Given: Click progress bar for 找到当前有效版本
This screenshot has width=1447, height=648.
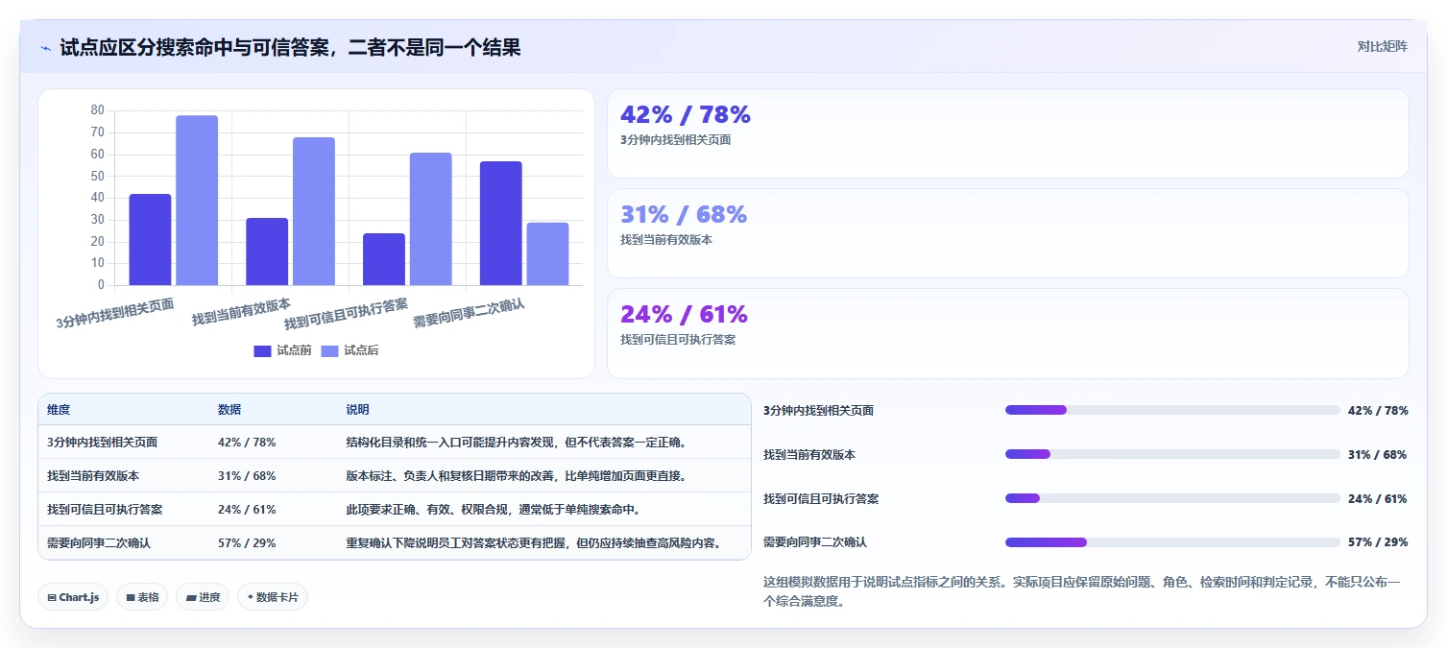Looking at the screenshot, I should point(1172,454).
